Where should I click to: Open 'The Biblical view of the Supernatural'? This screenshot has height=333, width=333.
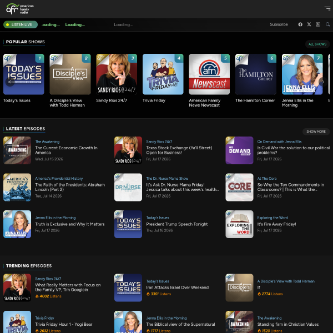click(x=180, y=324)
